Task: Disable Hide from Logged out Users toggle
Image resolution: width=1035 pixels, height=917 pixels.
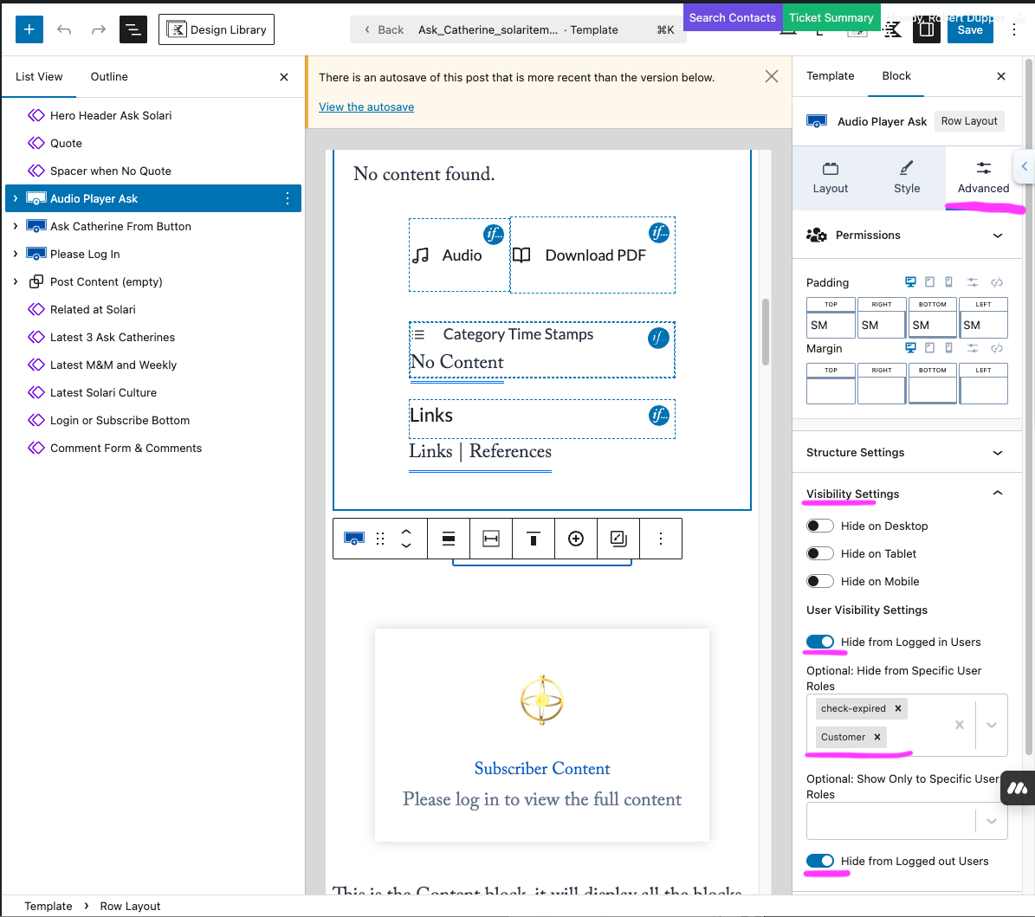Action: pos(820,861)
